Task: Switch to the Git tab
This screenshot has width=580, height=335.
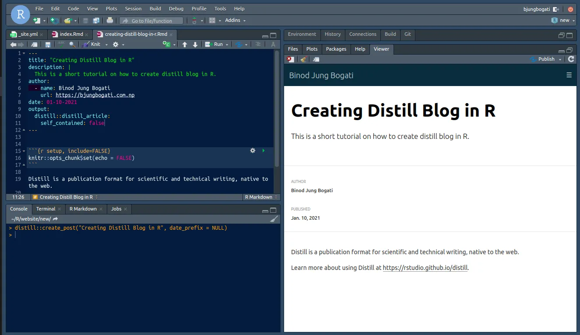Action: [408, 34]
